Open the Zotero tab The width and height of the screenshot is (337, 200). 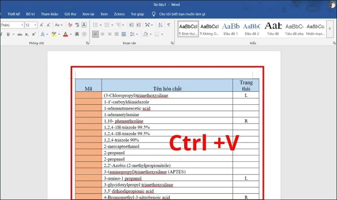[x=119, y=14]
